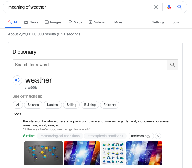Click dictionary word search magnifier button

coord(173,65)
